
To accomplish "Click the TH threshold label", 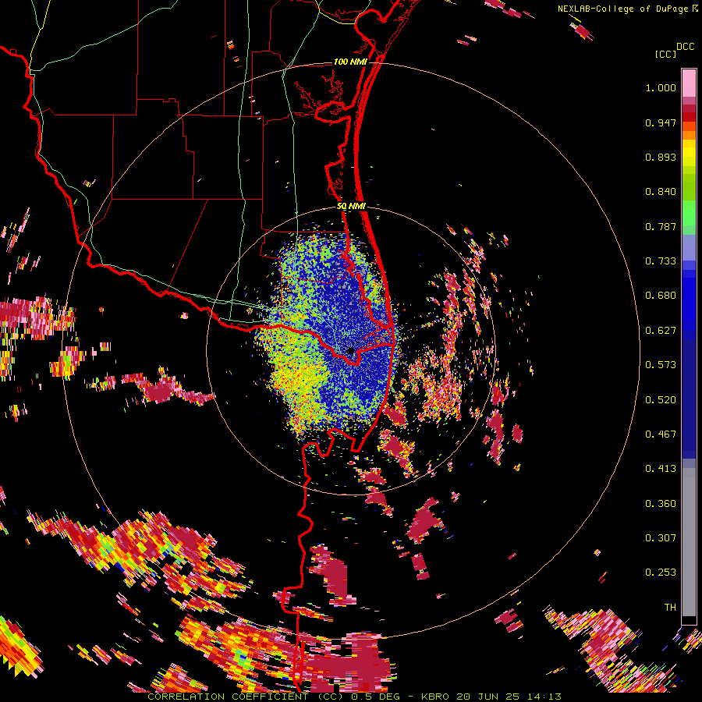I will [670, 608].
